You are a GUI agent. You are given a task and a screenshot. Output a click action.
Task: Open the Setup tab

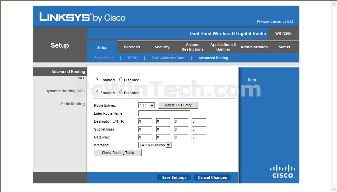coord(102,47)
